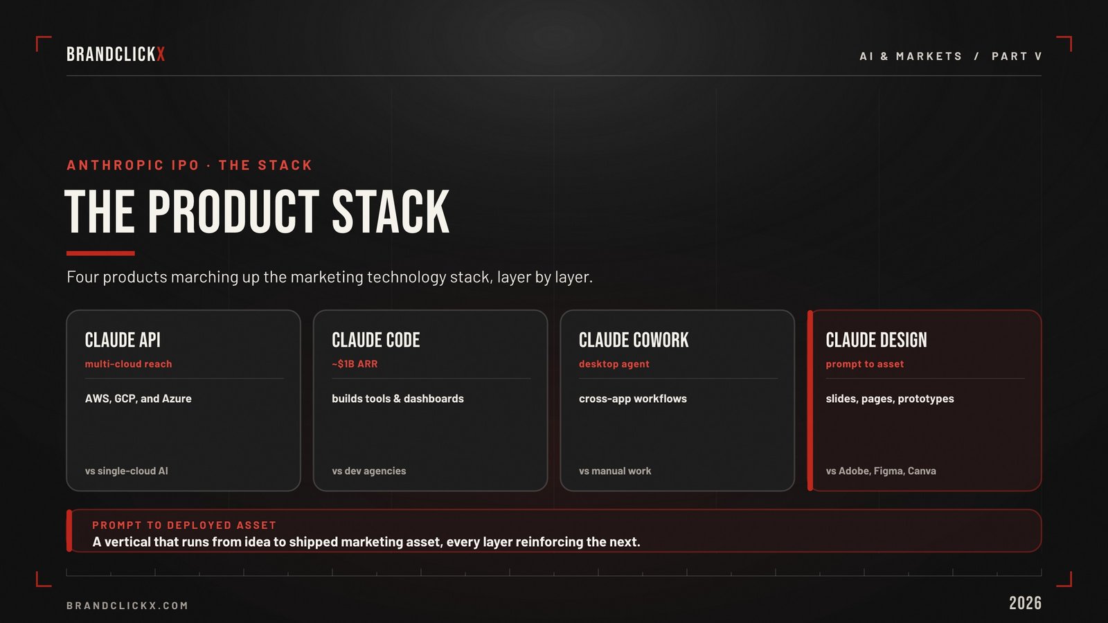1108x623 pixels.
Task: Click the 'multi-cloud reach' subtitle
Action: [x=128, y=364]
